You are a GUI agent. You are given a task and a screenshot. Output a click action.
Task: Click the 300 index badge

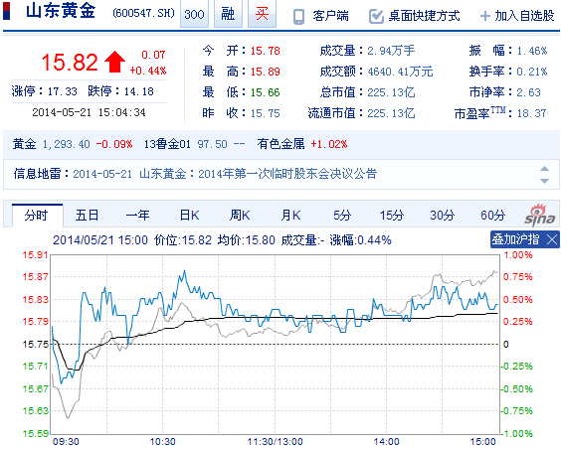(x=194, y=14)
